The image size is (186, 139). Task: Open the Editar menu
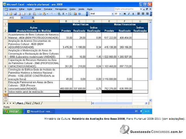tap(22, 9)
